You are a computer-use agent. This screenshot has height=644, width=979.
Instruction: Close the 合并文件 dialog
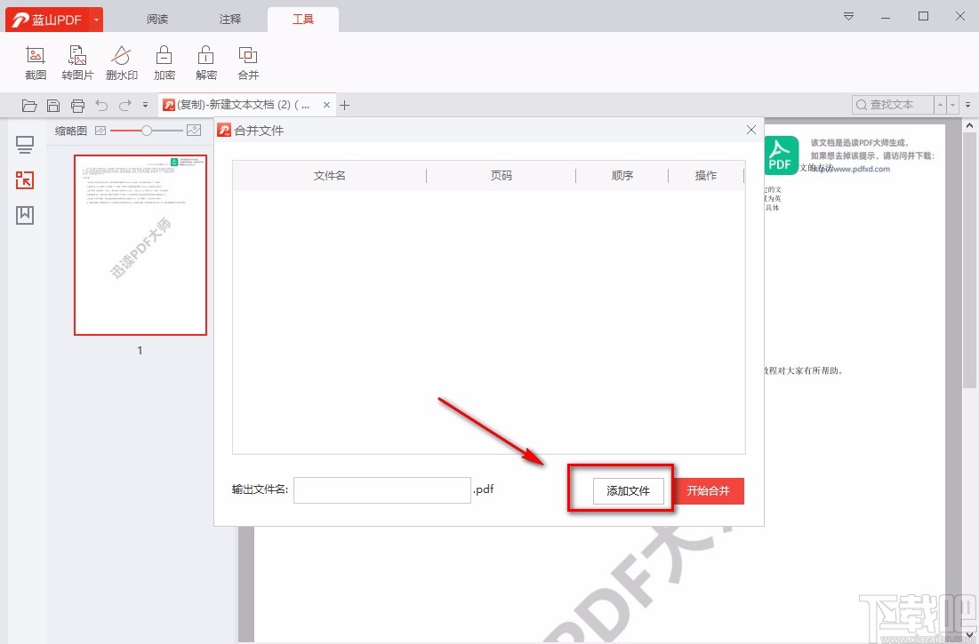751,130
